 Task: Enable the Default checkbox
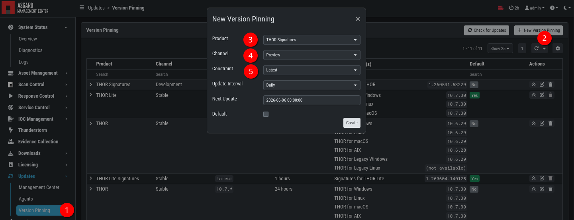point(266,114)
